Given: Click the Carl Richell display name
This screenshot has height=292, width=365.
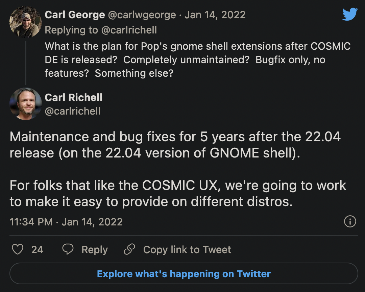Looking at the screenshot, I should pos(73,98).
